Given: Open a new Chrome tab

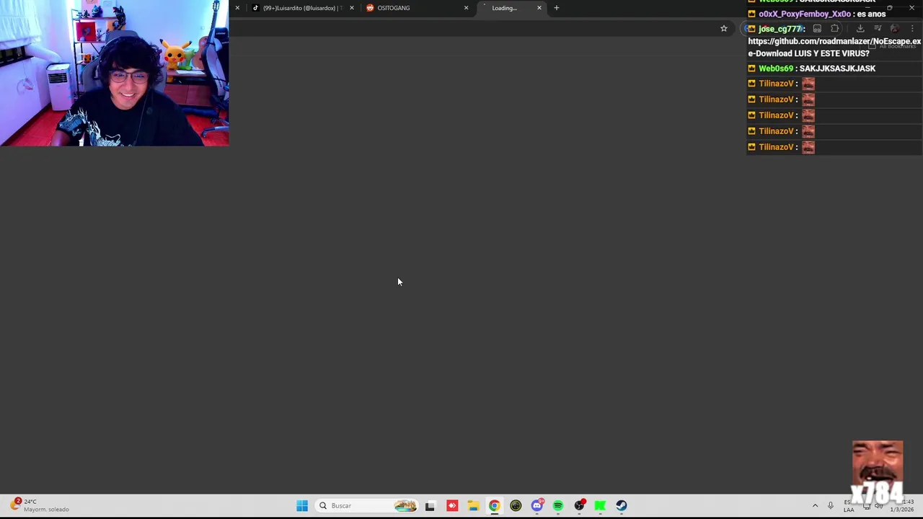Looking at the screenshot, I should 556,8.
